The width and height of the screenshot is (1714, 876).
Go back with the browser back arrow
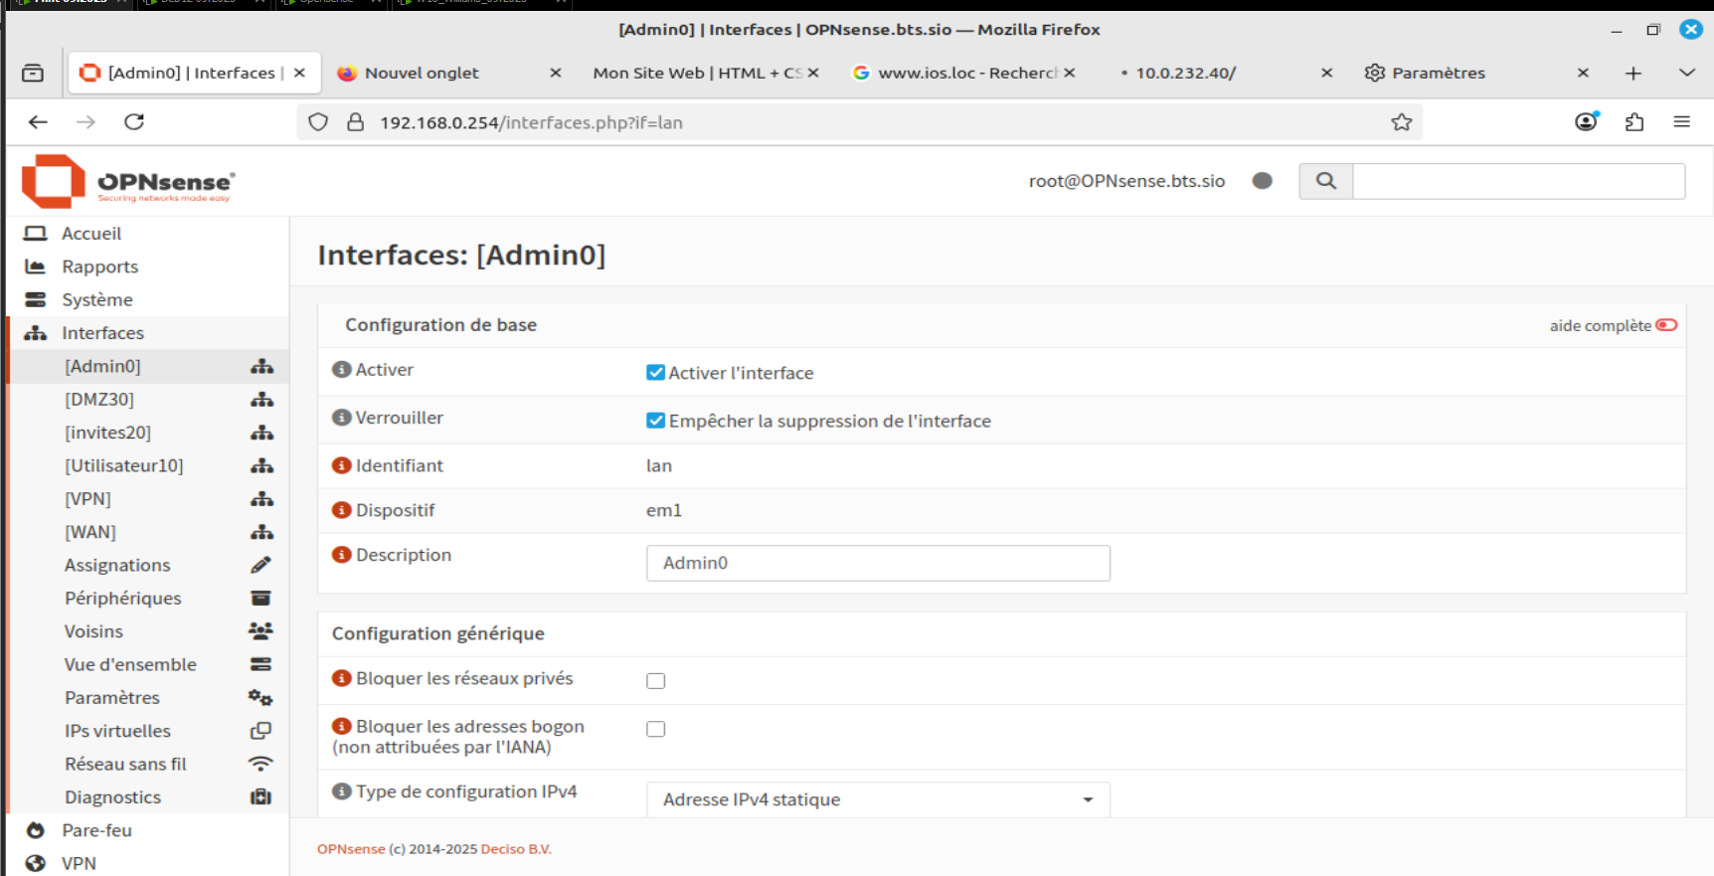point(38,121)
